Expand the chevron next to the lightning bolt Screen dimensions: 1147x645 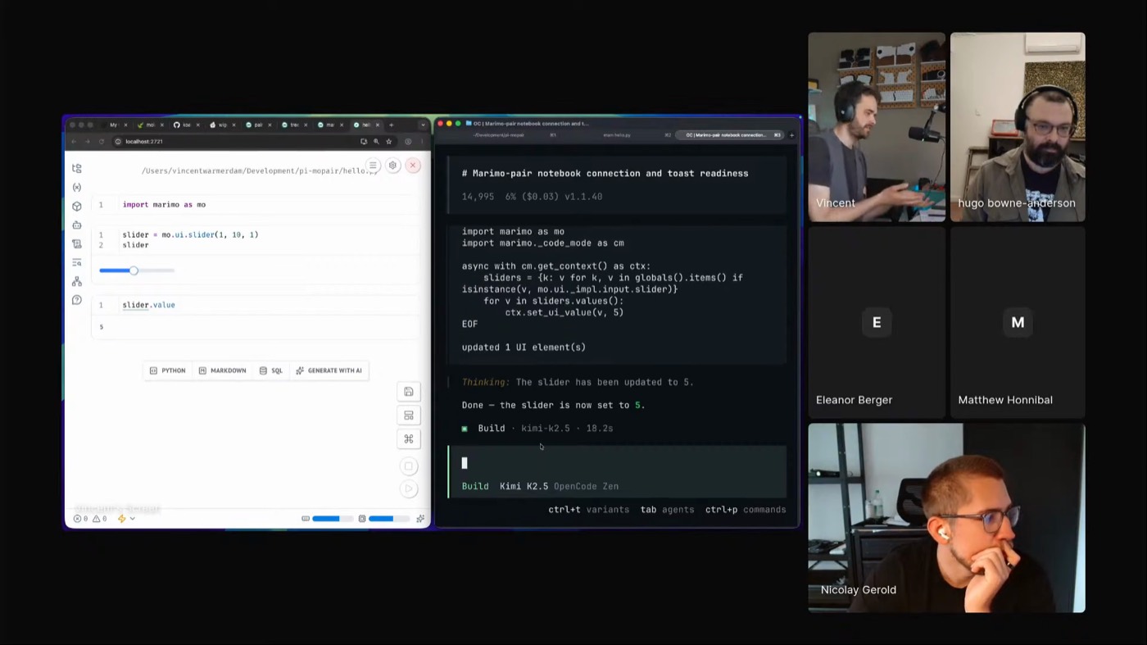click(132, 519)
